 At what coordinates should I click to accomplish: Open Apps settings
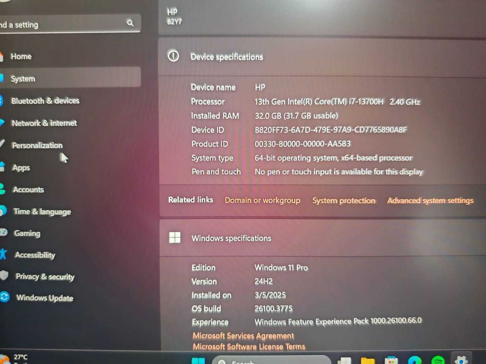pyautogui.click(x=21, y=168)
